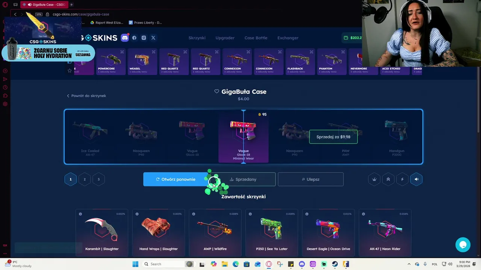Image resolution: width=481 pixels, height=270 pixels.
Task: Select opening 1 case
Action: pyautogui.click(x=70, y=179)
